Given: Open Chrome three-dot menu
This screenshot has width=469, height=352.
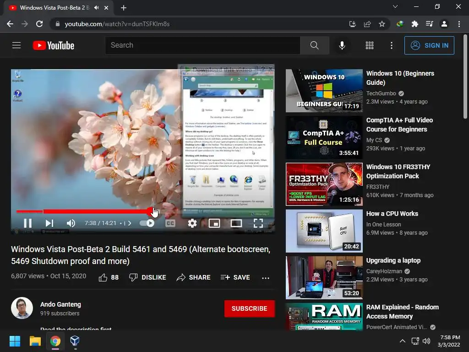Looking at the screenshot, I should pyautogui.click(x=459, y=24).
